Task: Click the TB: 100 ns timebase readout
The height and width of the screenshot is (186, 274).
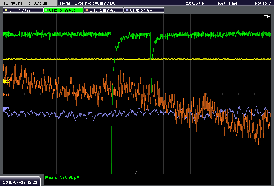Action: (13, 3)
